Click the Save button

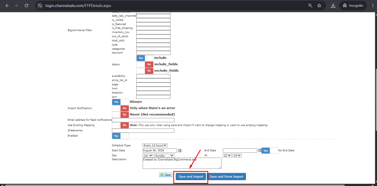[x=165, y=175]
